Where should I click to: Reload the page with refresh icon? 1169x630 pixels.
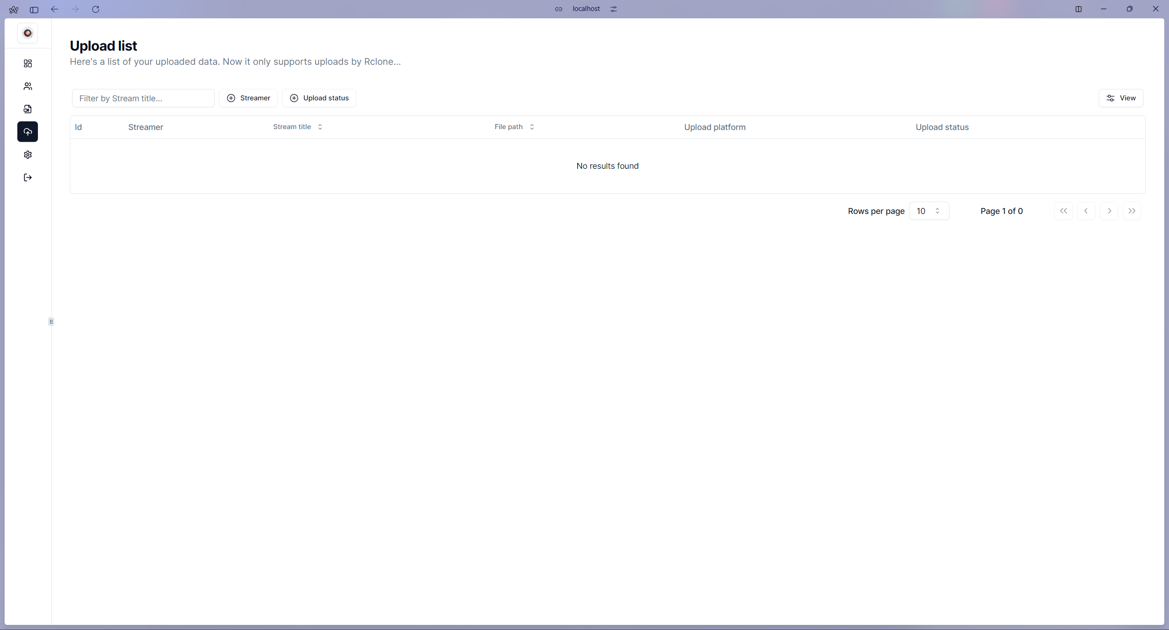pos(95,9)
